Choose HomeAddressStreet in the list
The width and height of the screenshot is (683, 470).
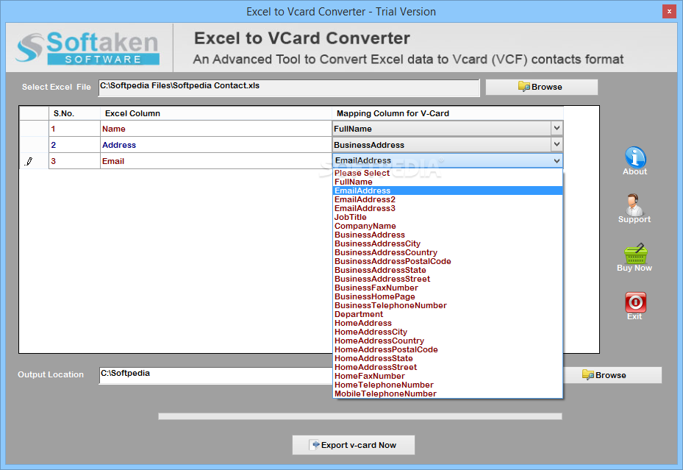448,367
